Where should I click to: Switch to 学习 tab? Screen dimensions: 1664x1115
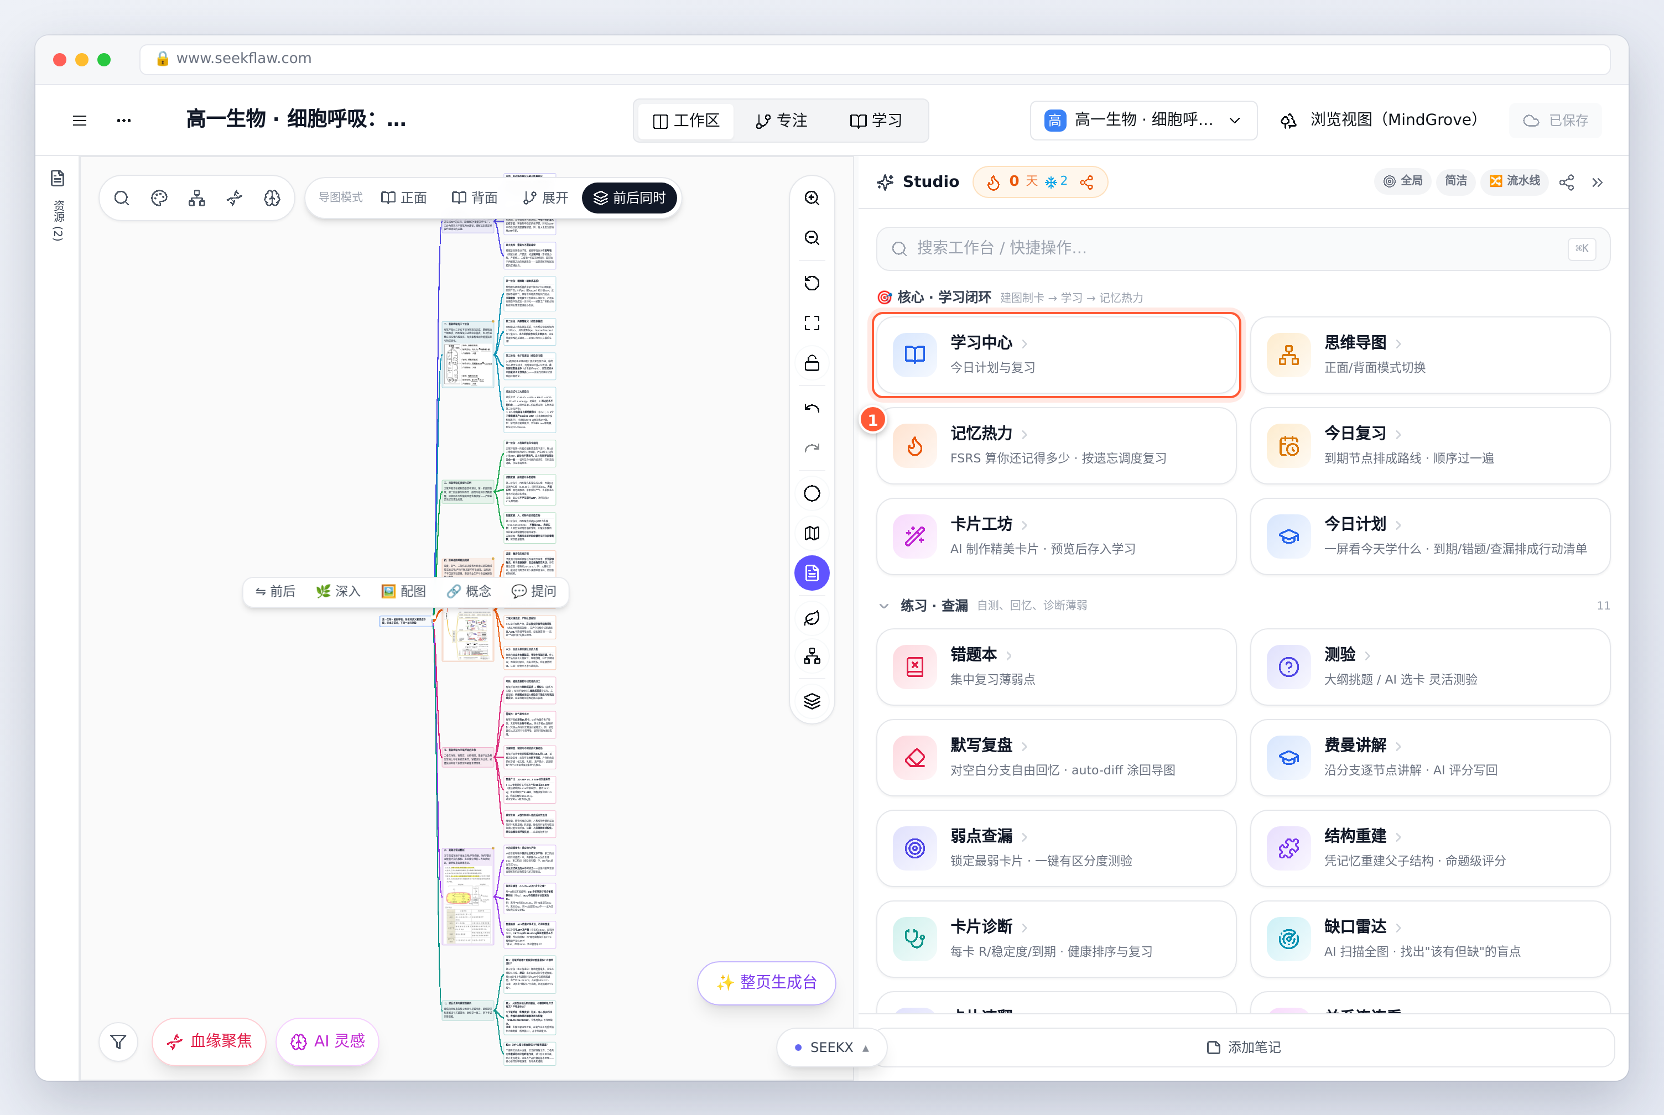pos(876,121)
